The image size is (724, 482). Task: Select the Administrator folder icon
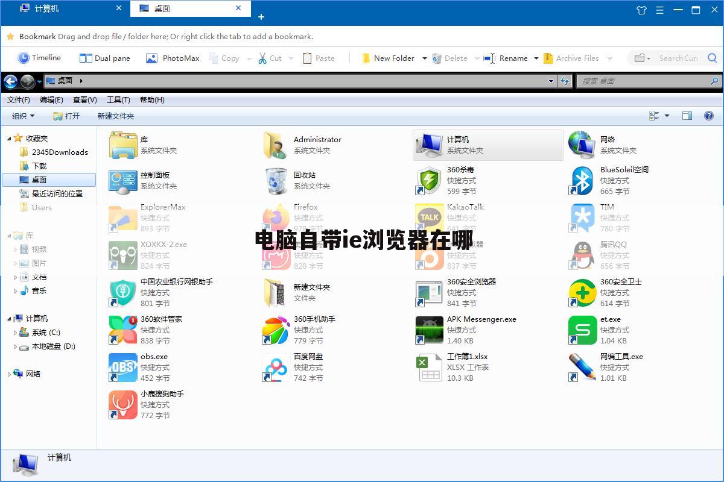(x=276, y=145)
